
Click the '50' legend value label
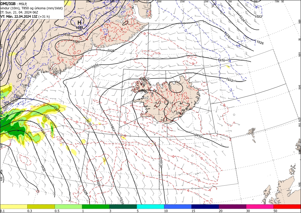click(275, 211)
